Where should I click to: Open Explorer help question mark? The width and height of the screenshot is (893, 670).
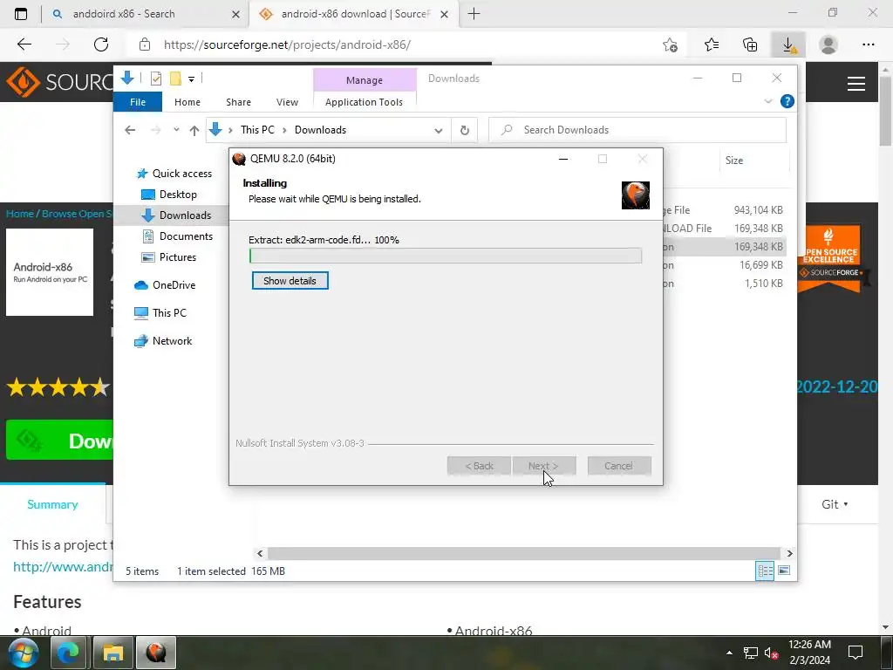[787, 101]
